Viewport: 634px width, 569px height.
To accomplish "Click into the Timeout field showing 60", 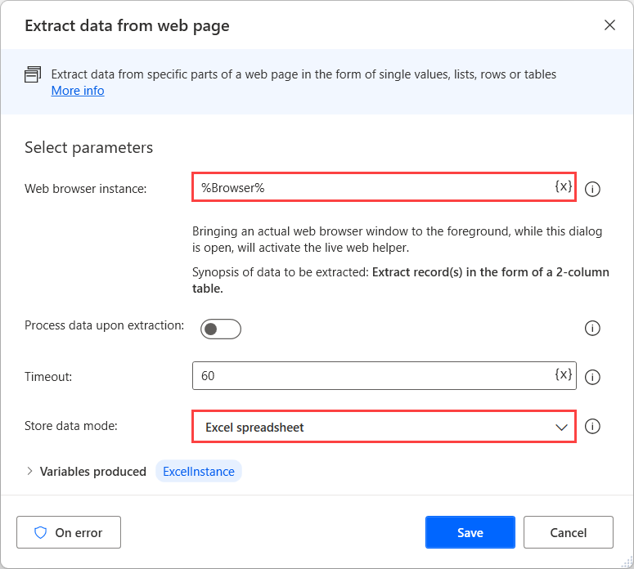I will tap(384, 375).
